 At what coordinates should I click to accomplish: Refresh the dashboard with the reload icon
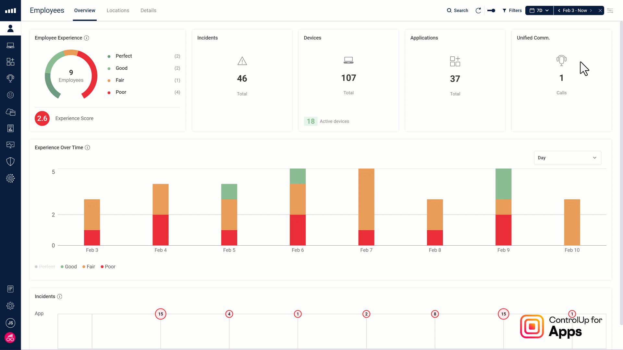(478, 10)
